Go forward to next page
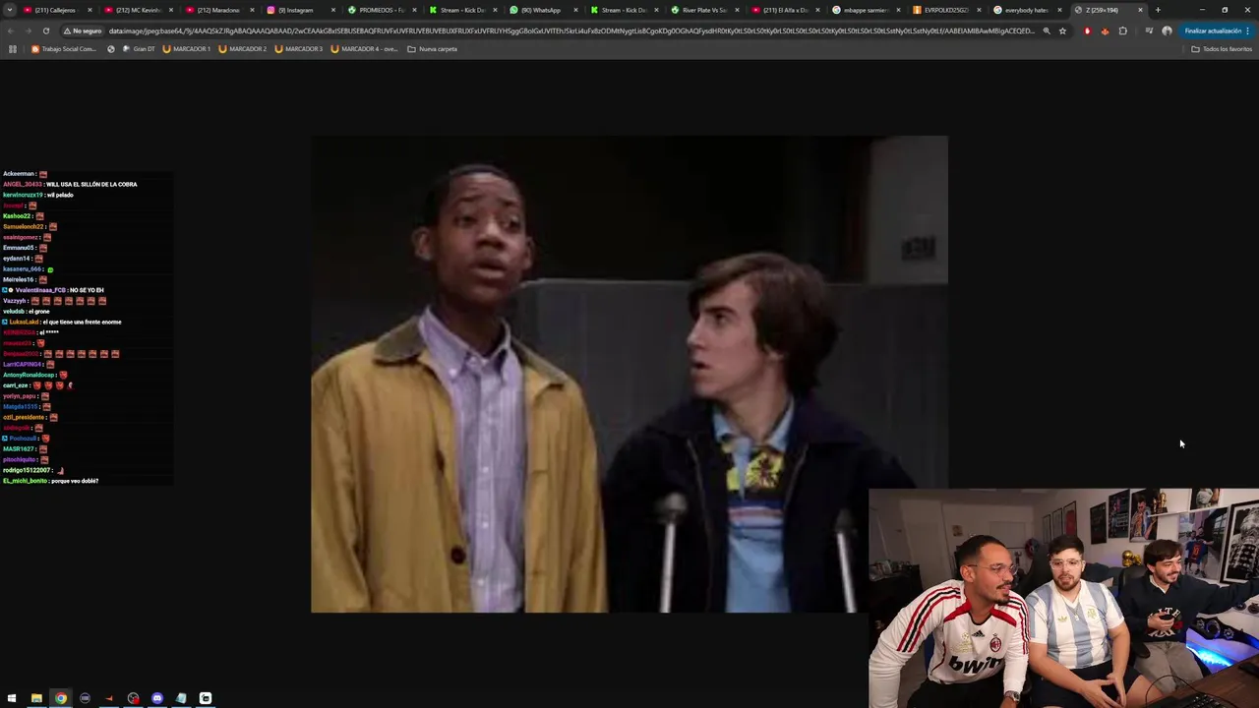The image size is (1259, 708). click(x=29, y=30)
